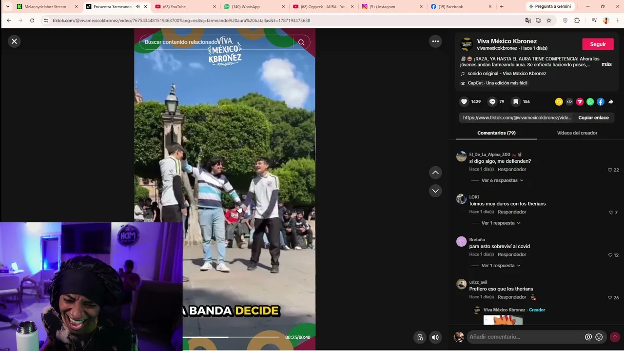
Task: Open the browser profile avatar
Action: (606, 20)
